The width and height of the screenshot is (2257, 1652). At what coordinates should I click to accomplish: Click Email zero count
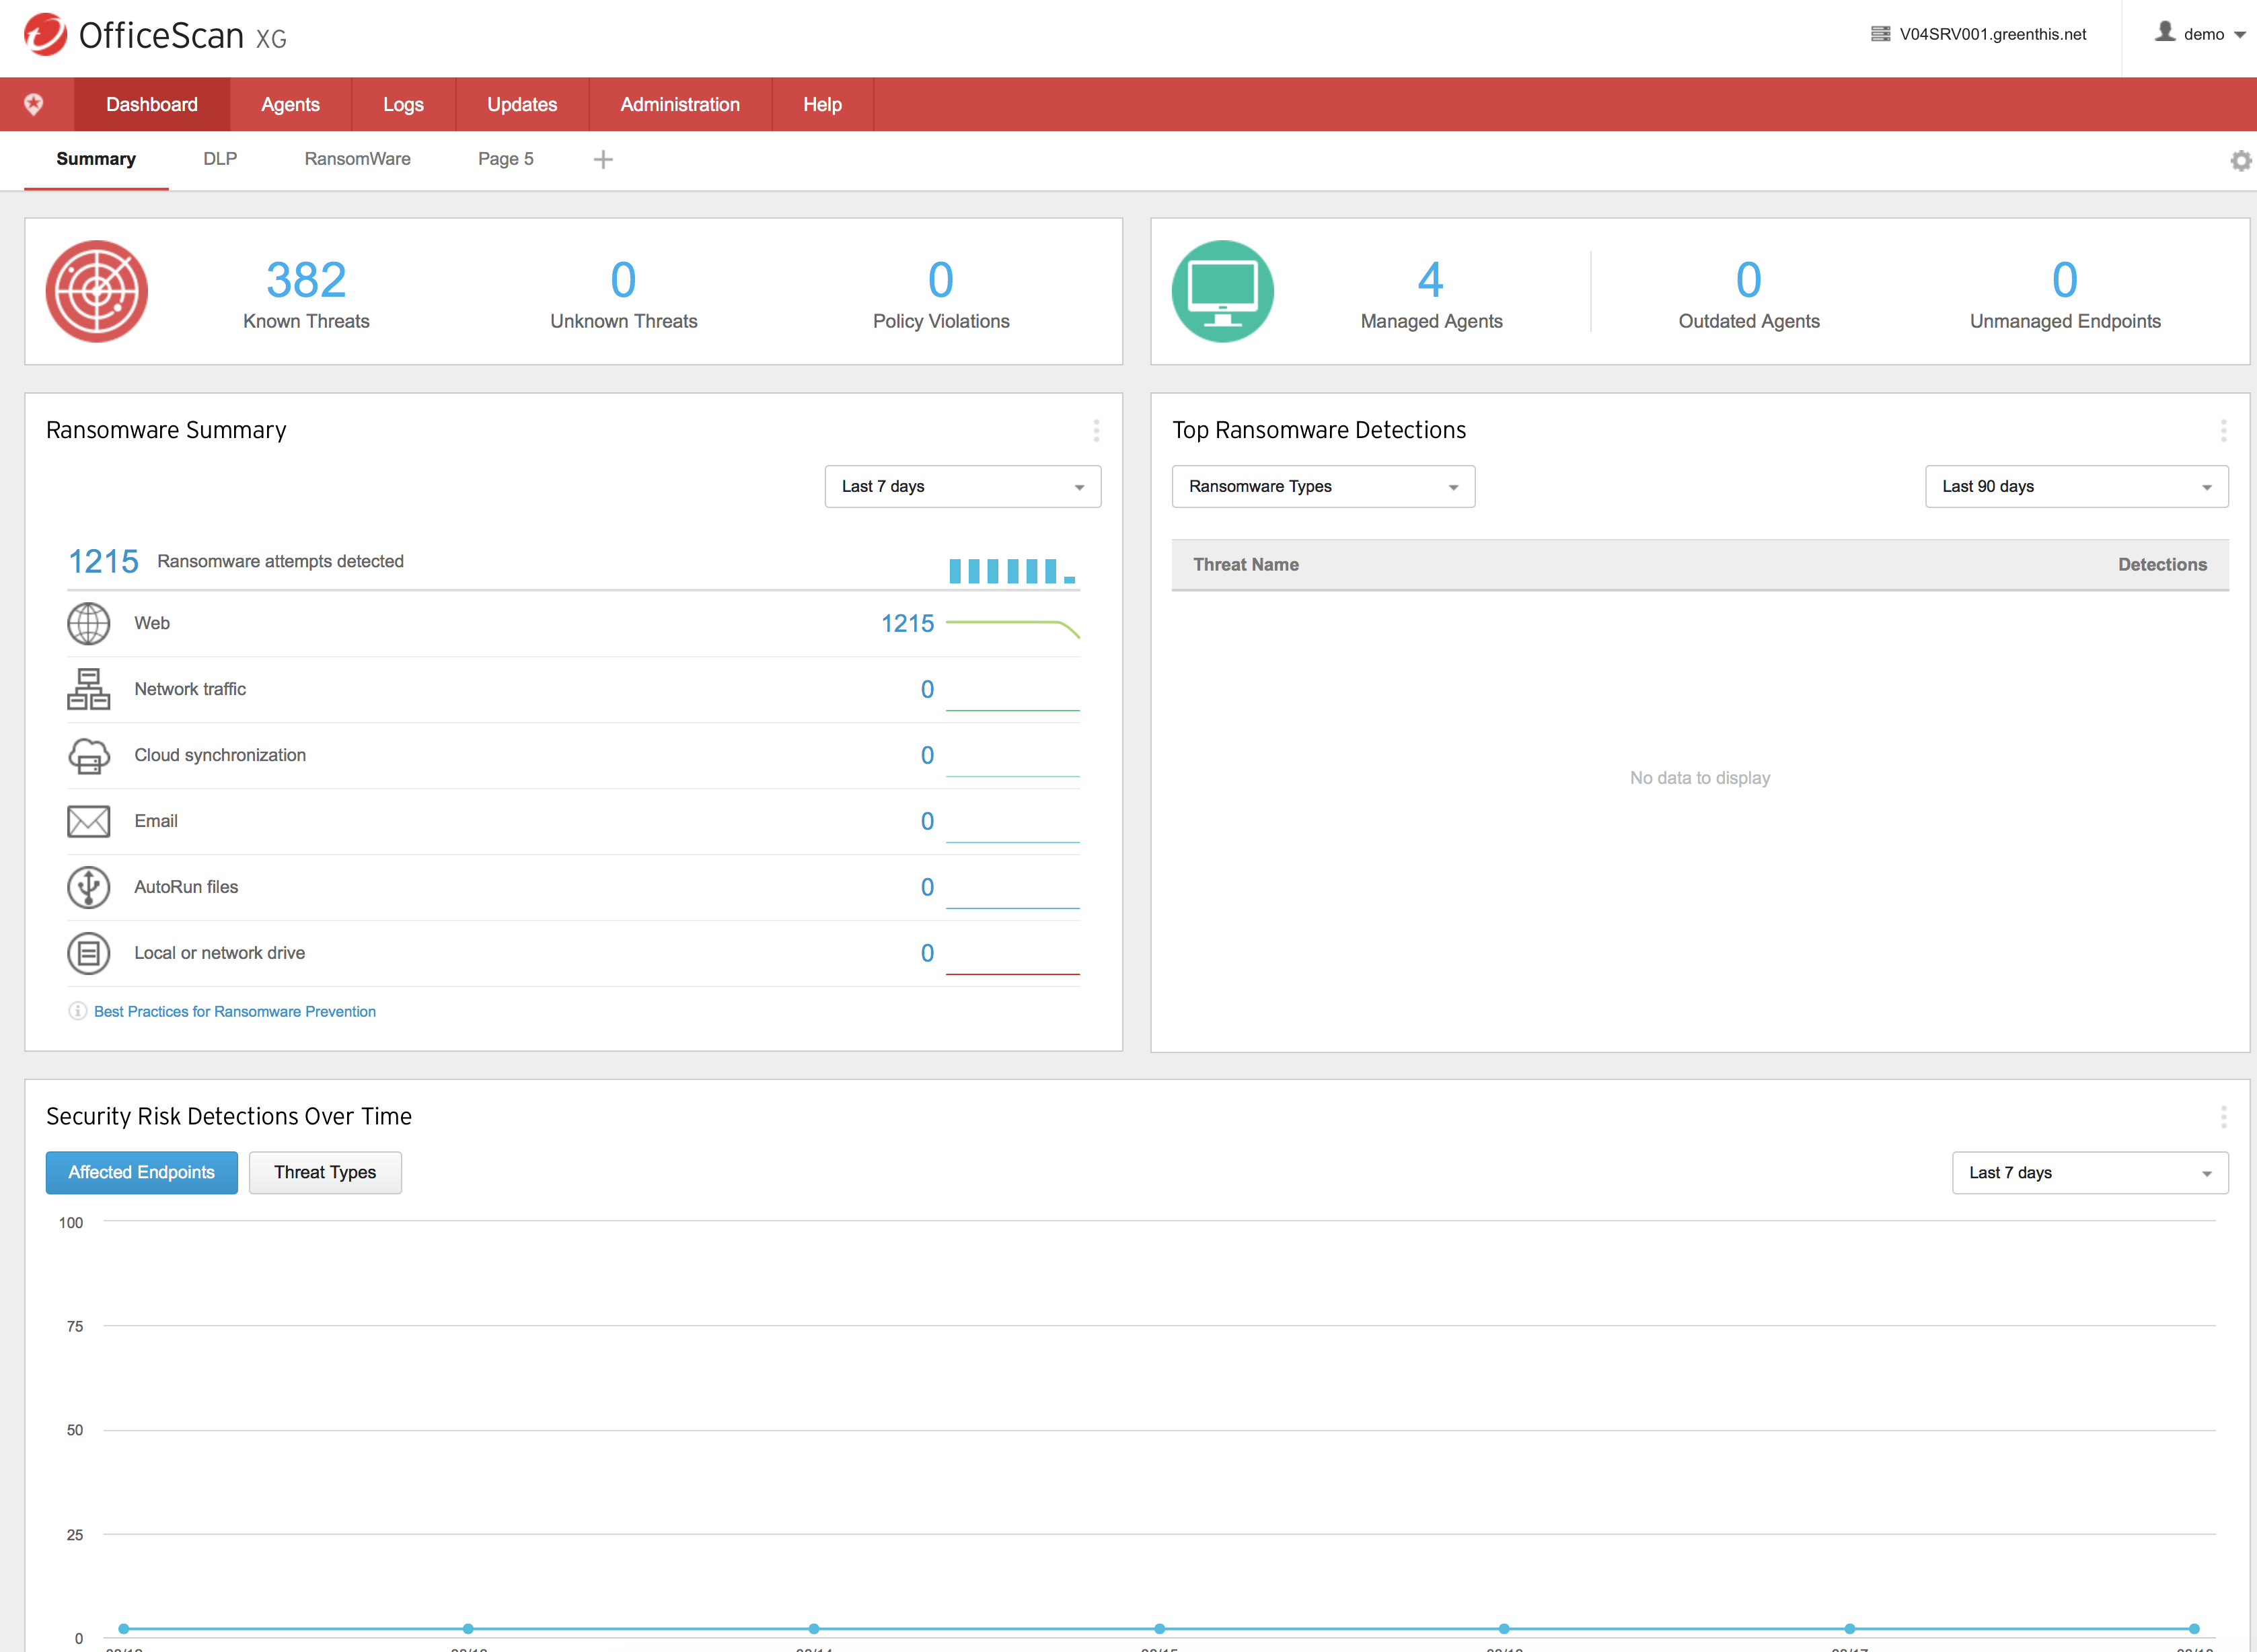pos(928,822)
